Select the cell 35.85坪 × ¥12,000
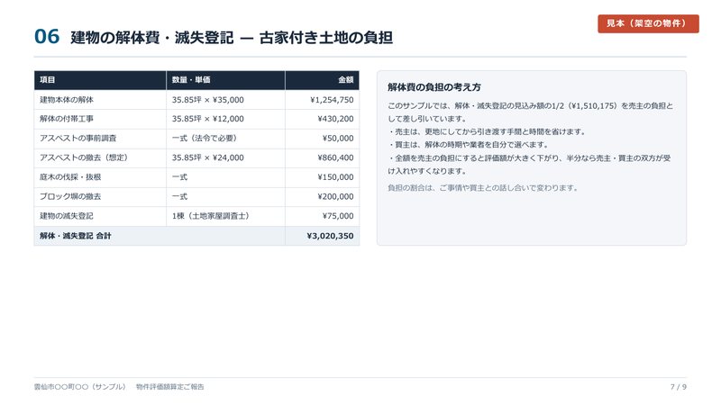721x405 pixels. tap(208, 119)
